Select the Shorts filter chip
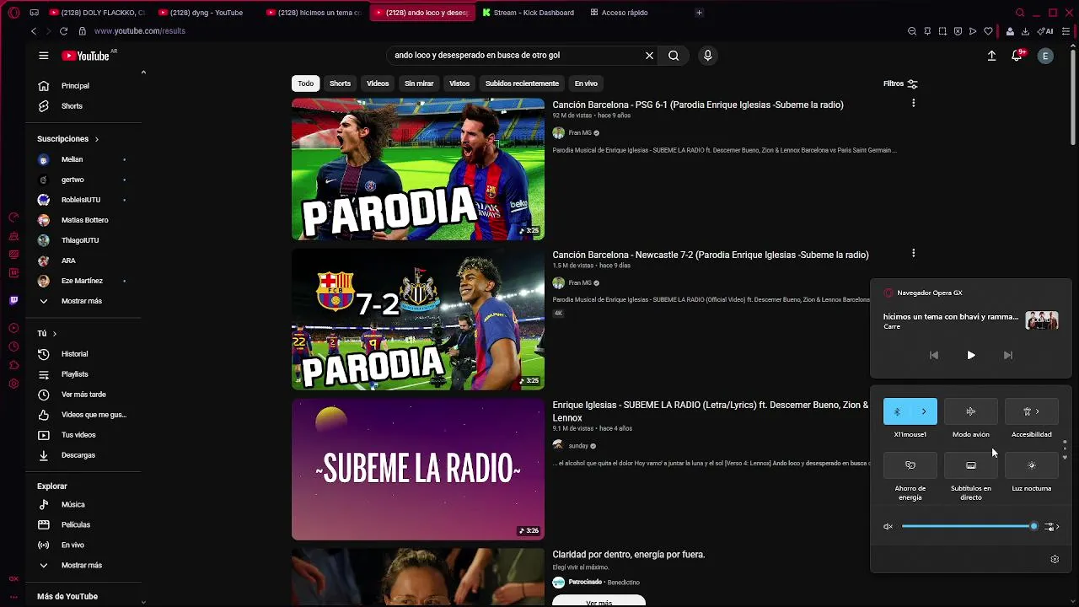Screen dimensions: 1079x607 [340, 83]
